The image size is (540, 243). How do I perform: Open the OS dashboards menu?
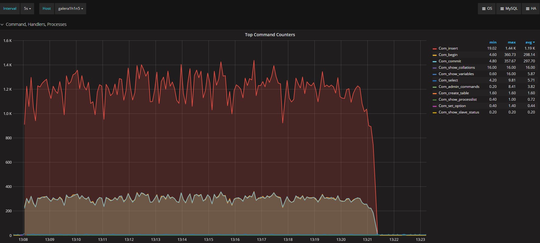487,9
